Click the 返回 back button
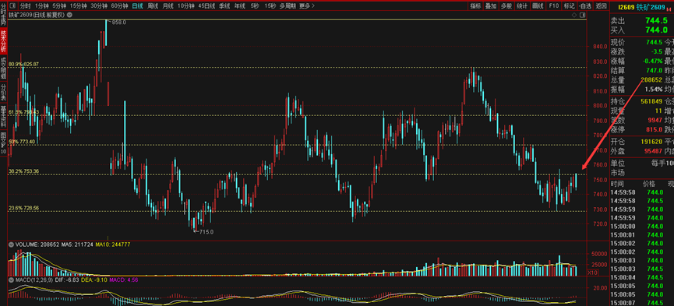This screenshot has width=674, height=306. pos(601,6)
